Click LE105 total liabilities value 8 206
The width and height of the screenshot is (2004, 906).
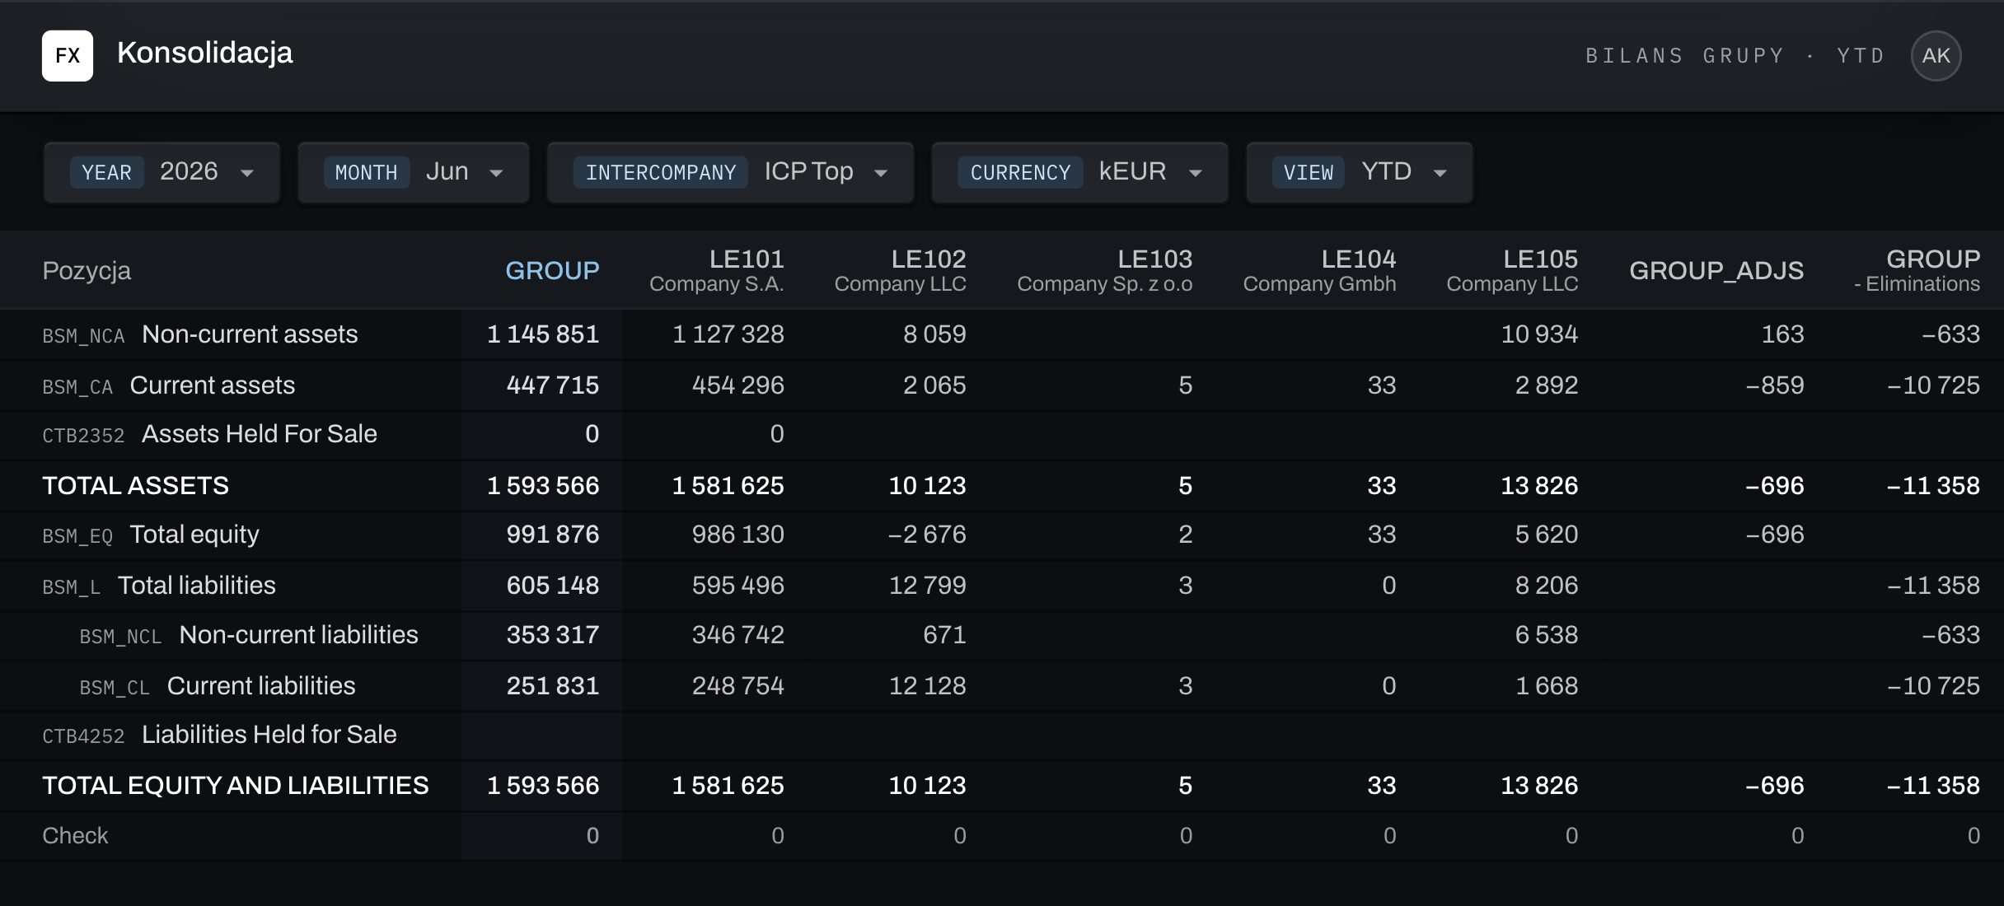pyautogui.click(x=1547, y=586)
